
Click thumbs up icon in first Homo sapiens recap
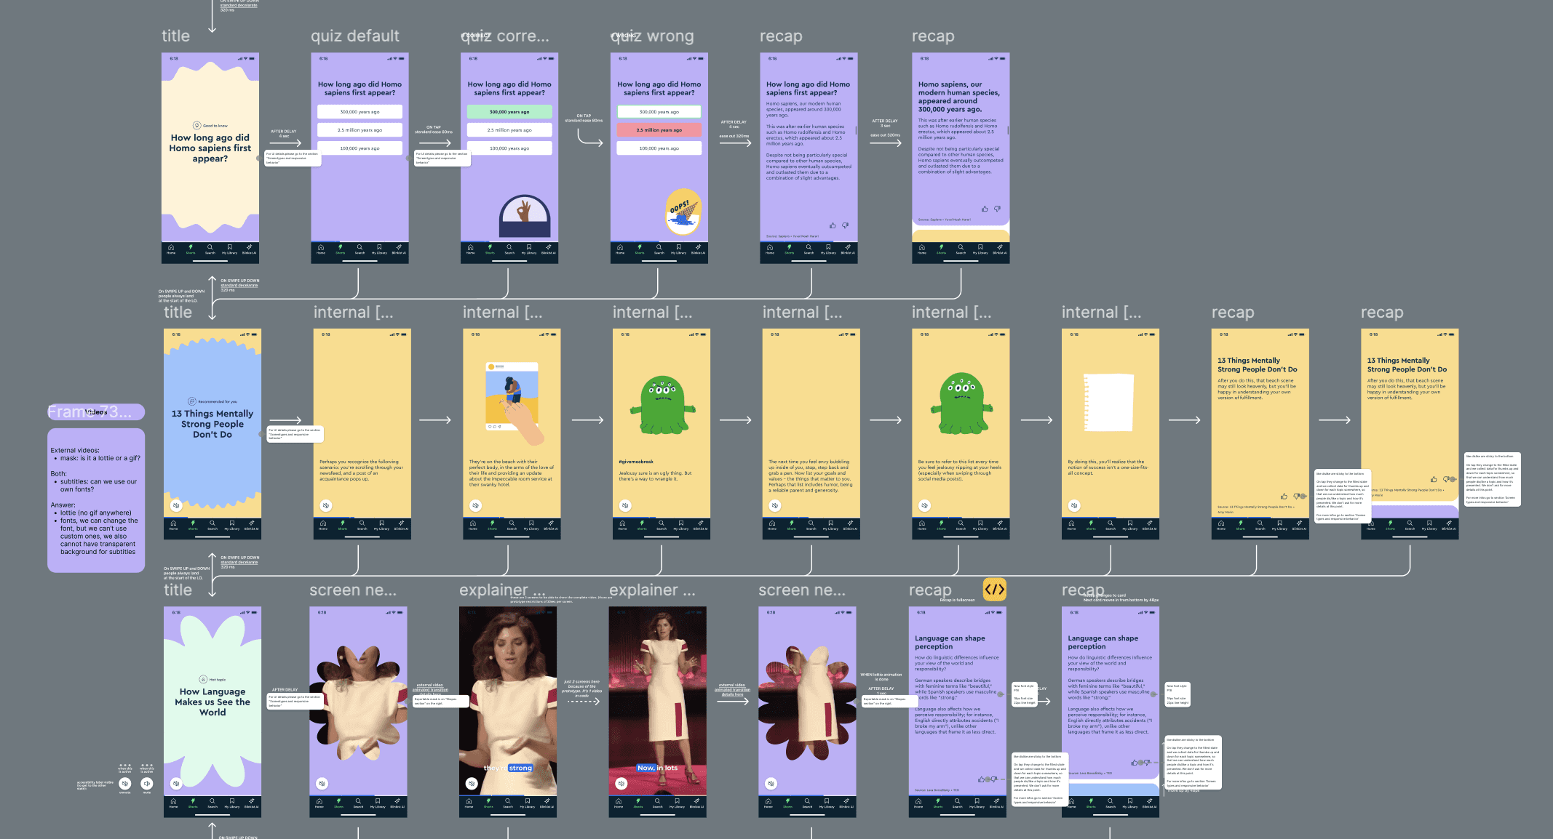(x=833, y=225)
